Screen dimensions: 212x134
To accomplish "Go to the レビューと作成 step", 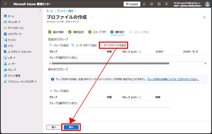I will 139,32.
